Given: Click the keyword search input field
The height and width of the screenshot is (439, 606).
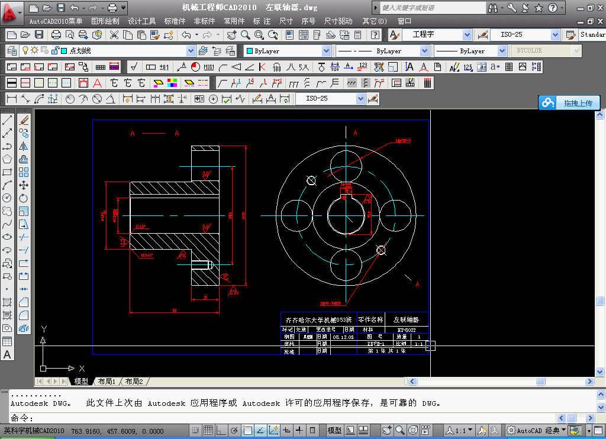Looking at the screenshot, I should [x=433, y=8].
